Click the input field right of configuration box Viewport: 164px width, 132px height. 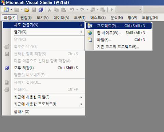(153, 10)
